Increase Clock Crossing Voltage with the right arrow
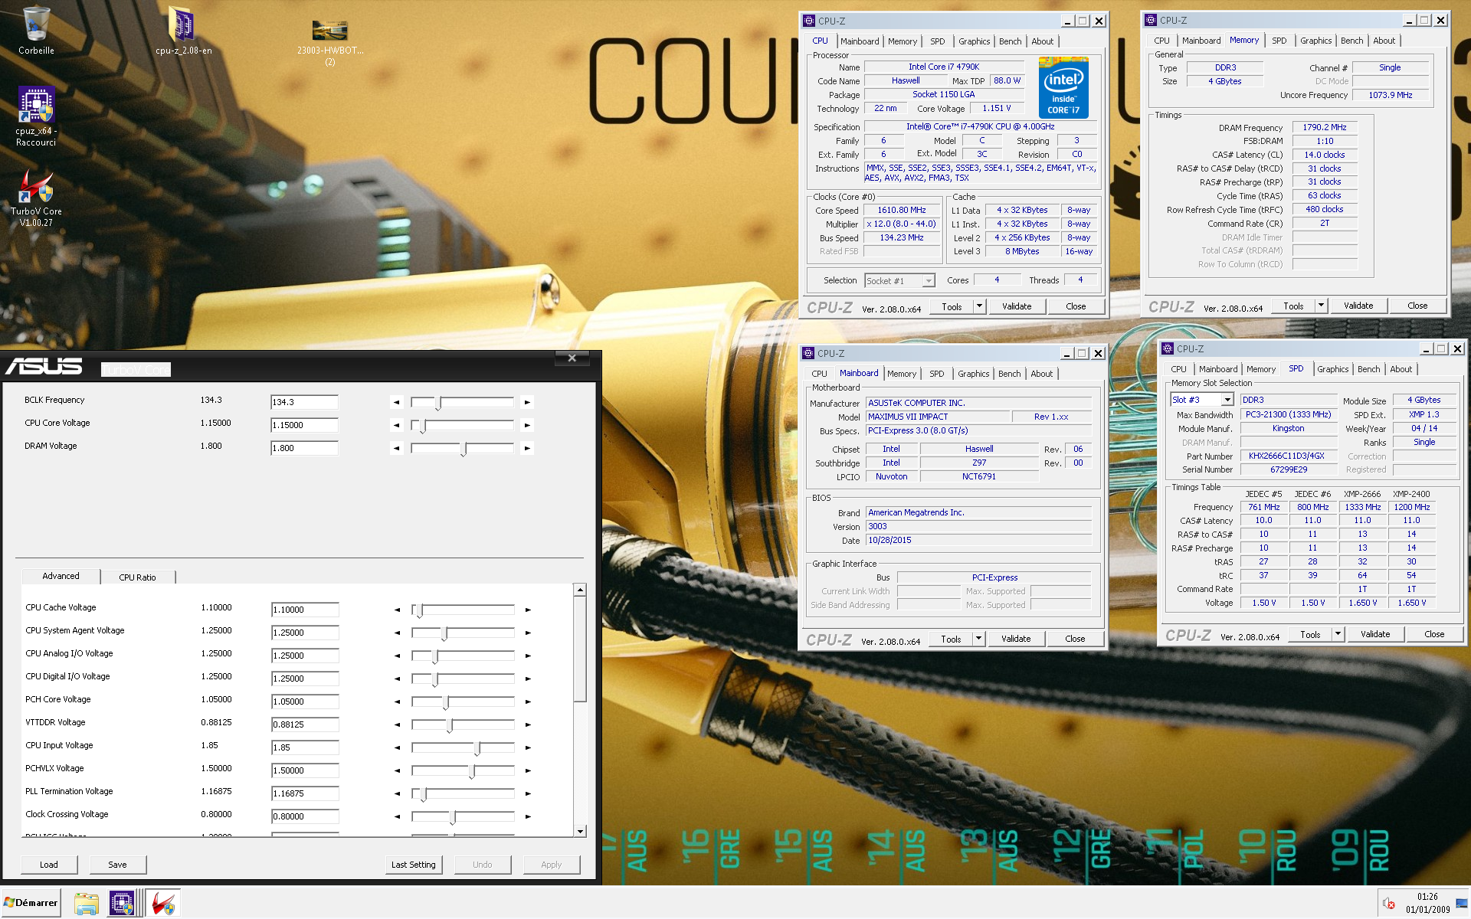Viewport: 1471px width, 919px height. (528, 816)
